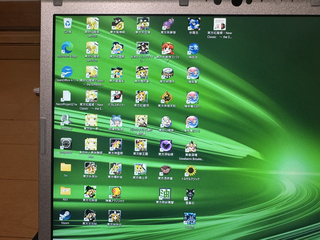Click the 妖精大戦争 Cirno icon
The image size is (320, 240).
pos(116,121)
